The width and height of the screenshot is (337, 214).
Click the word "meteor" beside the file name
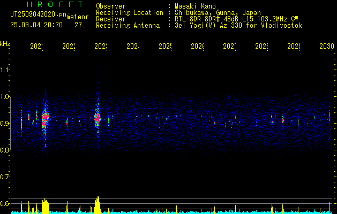(x=78, y=17)
